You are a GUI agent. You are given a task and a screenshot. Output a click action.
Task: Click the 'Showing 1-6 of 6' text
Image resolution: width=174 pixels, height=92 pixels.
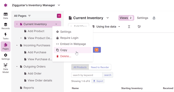pos(80,81)
